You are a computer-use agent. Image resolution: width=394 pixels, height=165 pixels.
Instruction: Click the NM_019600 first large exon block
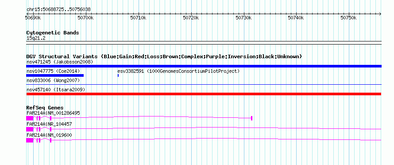tap(30, 140)
